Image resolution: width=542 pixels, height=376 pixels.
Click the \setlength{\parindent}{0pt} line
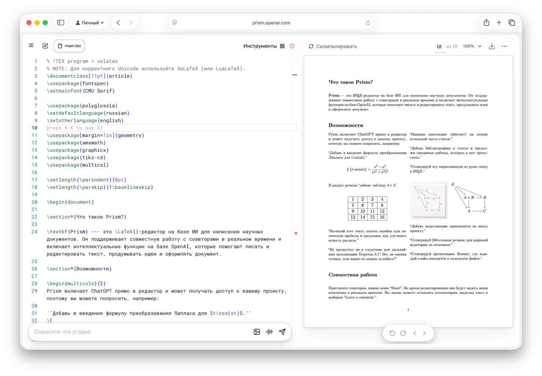(87, 180)
